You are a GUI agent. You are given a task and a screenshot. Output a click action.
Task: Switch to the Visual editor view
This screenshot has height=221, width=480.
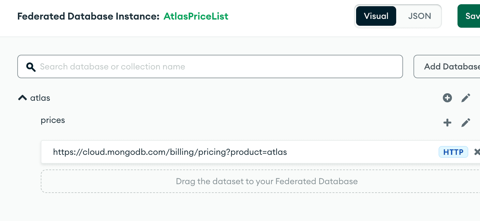(x=376, y=16)
